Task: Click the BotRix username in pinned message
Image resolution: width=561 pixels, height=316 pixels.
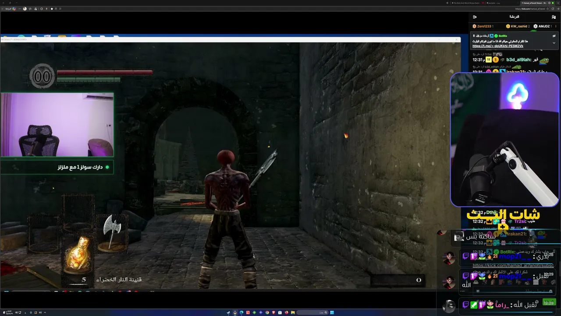Action: (x=503, y=36)
